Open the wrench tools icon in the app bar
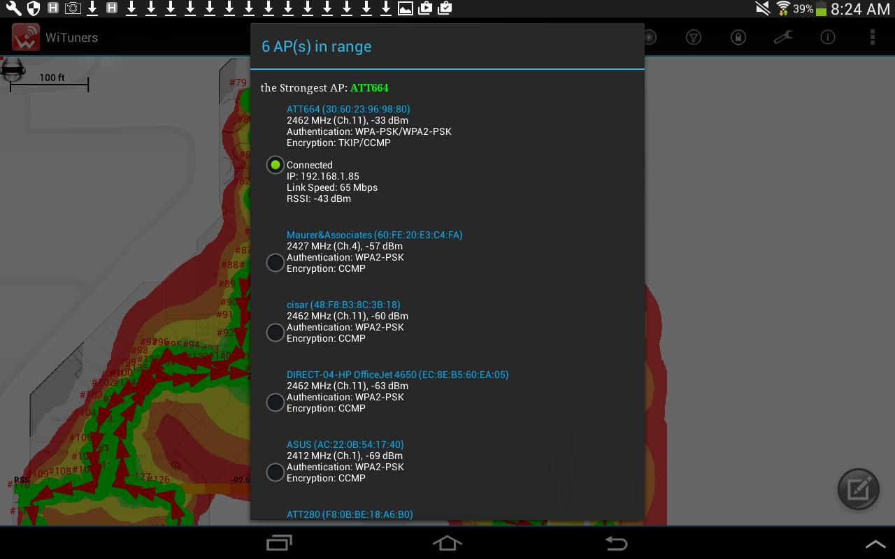The image size is (895, 559). coord(782,38)
